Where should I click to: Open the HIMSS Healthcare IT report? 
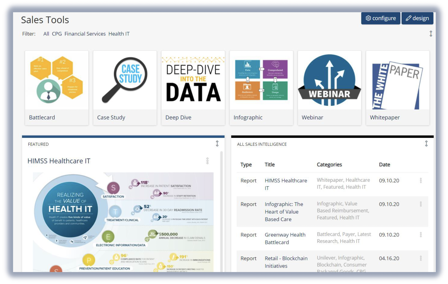286,184
